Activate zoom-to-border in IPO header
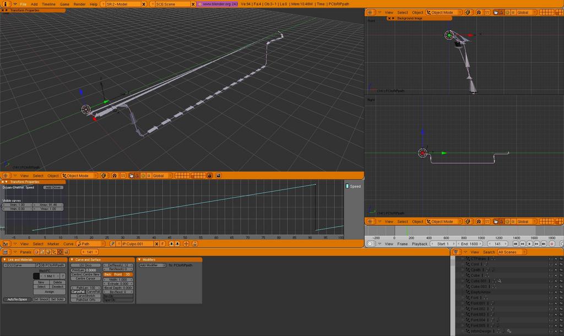This screenshot has width=564, height=336. (x=186, y=244)
